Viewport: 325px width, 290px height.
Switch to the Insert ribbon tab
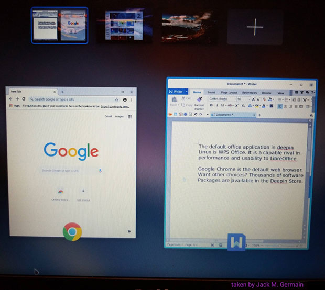[x=211, y=92]
